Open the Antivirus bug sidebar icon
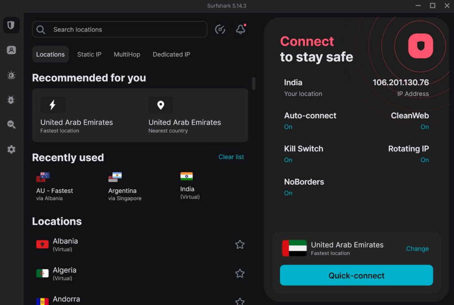The image size is (454, 305). point(11,100)
